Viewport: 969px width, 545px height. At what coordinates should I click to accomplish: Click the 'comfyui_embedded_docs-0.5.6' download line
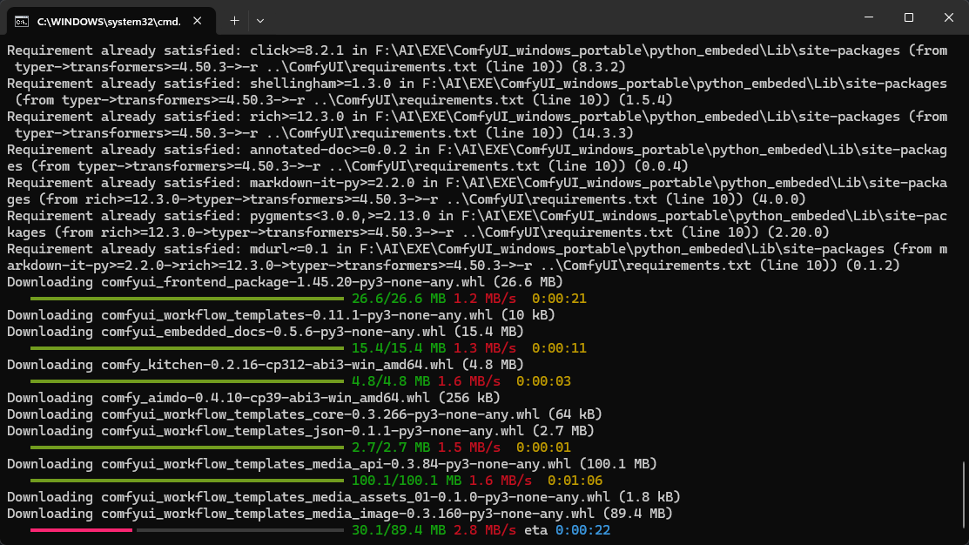(266, 332)
